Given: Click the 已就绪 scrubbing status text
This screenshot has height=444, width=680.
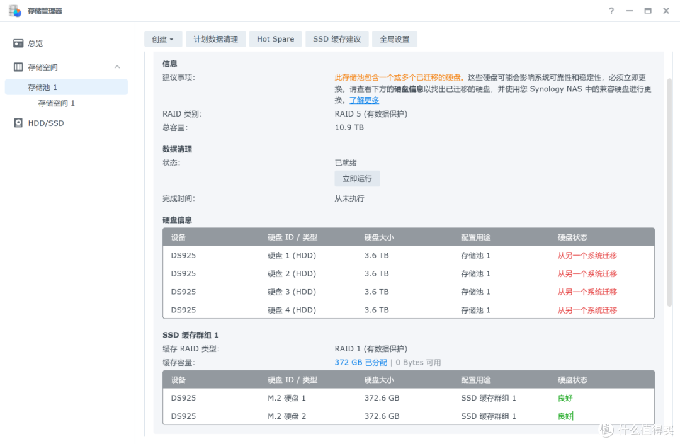Looking at the screenshot, I should (x=346, y=162).
